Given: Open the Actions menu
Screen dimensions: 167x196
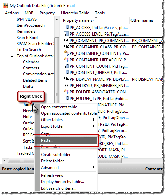Looking at the screenshot, I should click(x=12, y=13).
